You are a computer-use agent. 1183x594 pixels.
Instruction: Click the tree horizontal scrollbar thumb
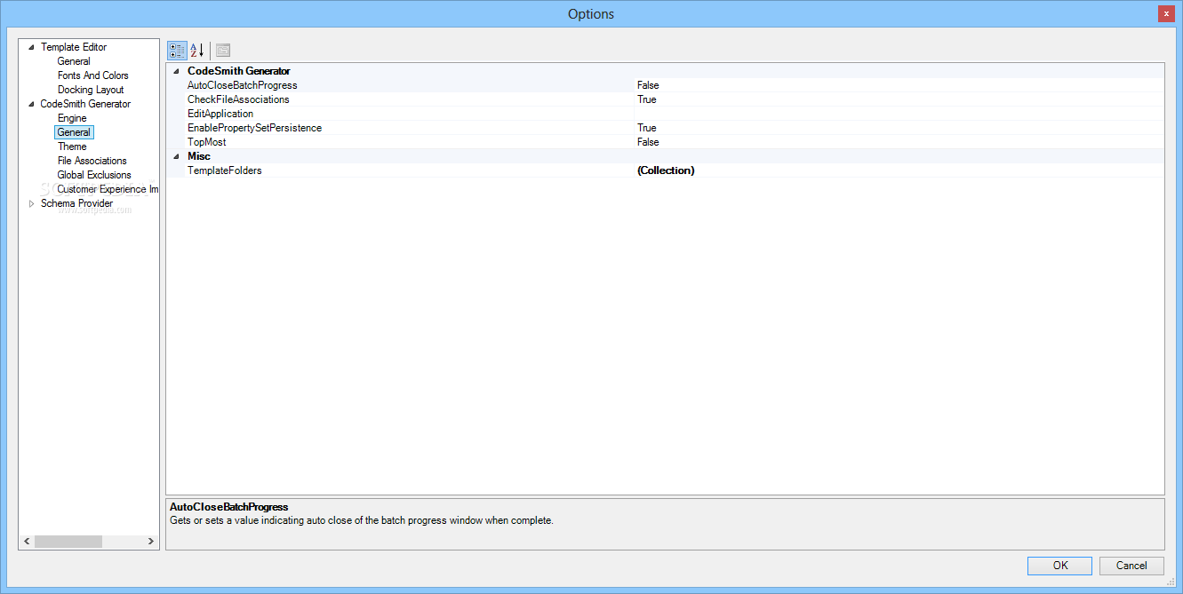coord(68,542)
